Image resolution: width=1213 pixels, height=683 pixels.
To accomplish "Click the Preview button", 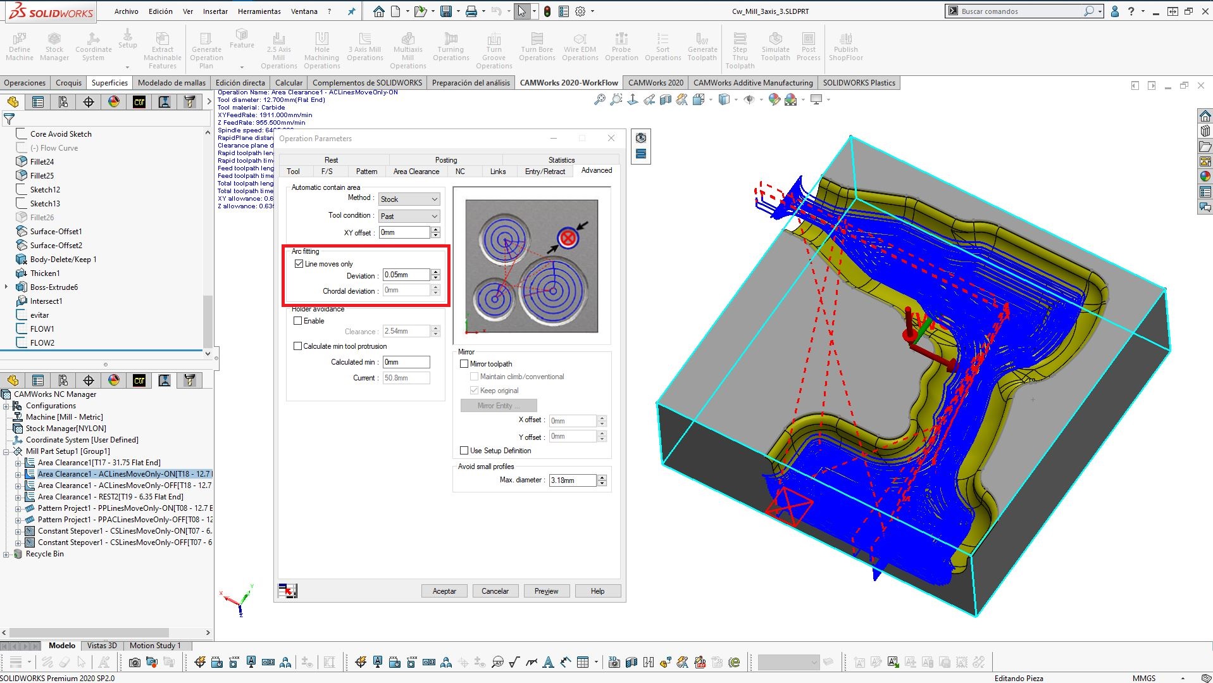I will coord(546,591).
